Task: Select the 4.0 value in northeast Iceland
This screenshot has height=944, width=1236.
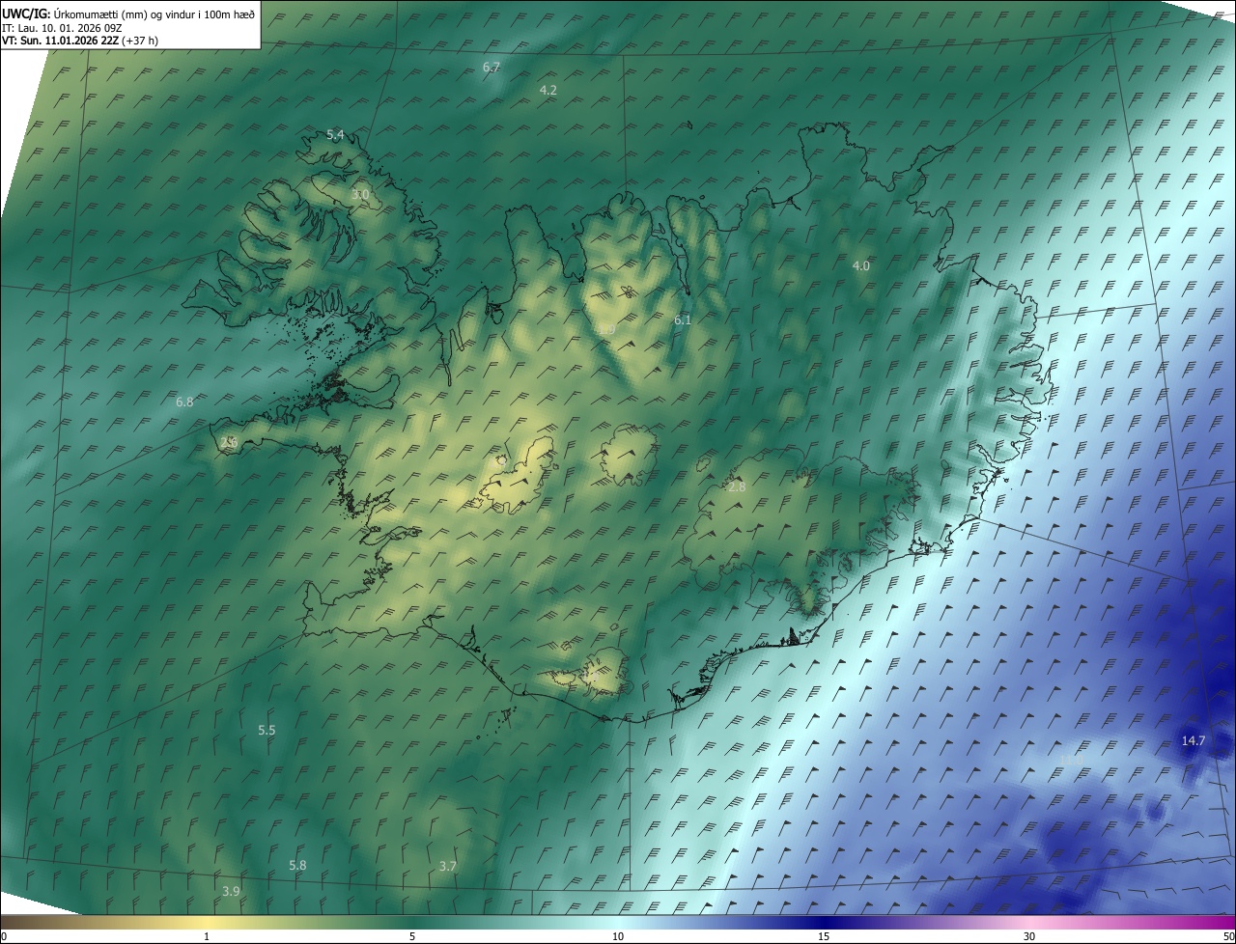Action: click(x=861, y=265)
